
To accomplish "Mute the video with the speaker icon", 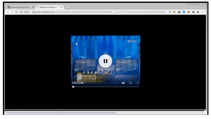I will (123, 83).
